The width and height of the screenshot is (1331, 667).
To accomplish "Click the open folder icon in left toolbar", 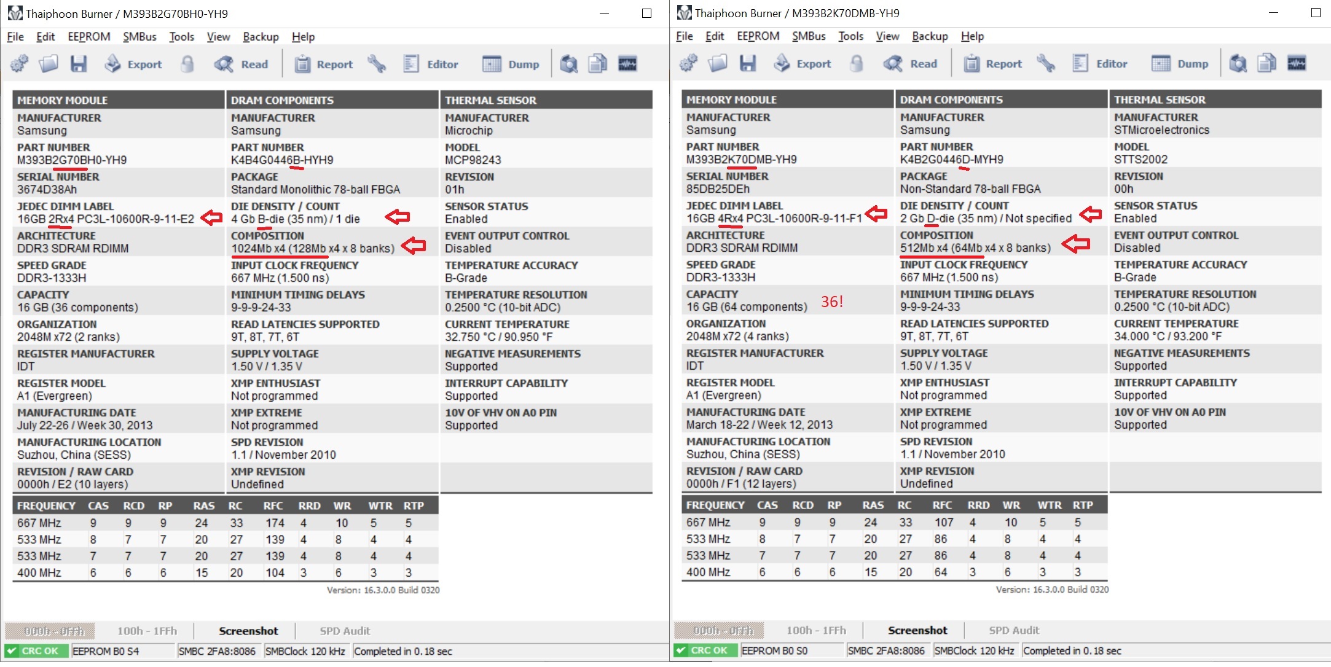I will point(49,64).
